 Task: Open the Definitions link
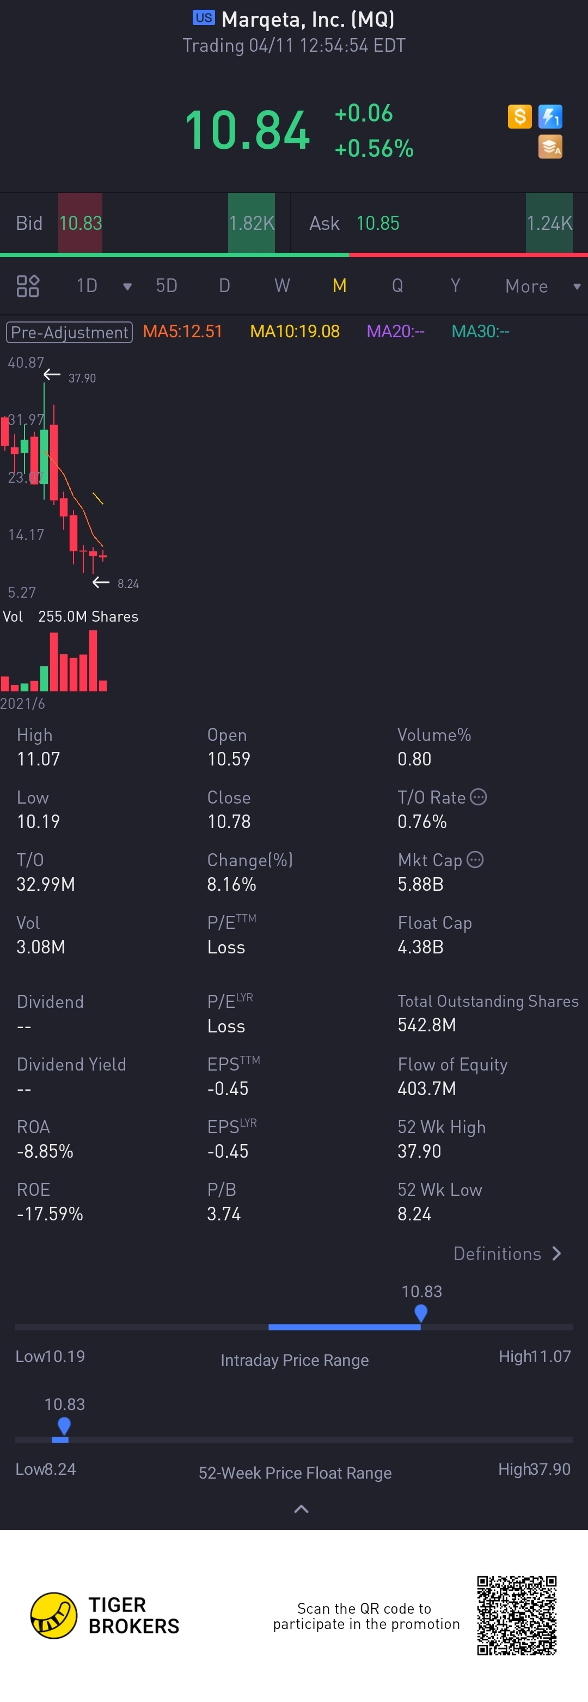(x=507, y=1254)
